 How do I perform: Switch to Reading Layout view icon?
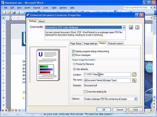coord(16,110)
